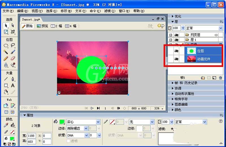Select the Rubber Stamp tool
This screenshot has height=147, width=226.
(x=13, y=65)
